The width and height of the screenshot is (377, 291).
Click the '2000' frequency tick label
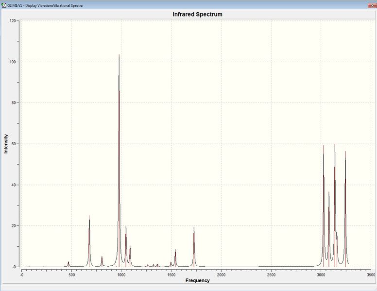[x=221, y=274]
